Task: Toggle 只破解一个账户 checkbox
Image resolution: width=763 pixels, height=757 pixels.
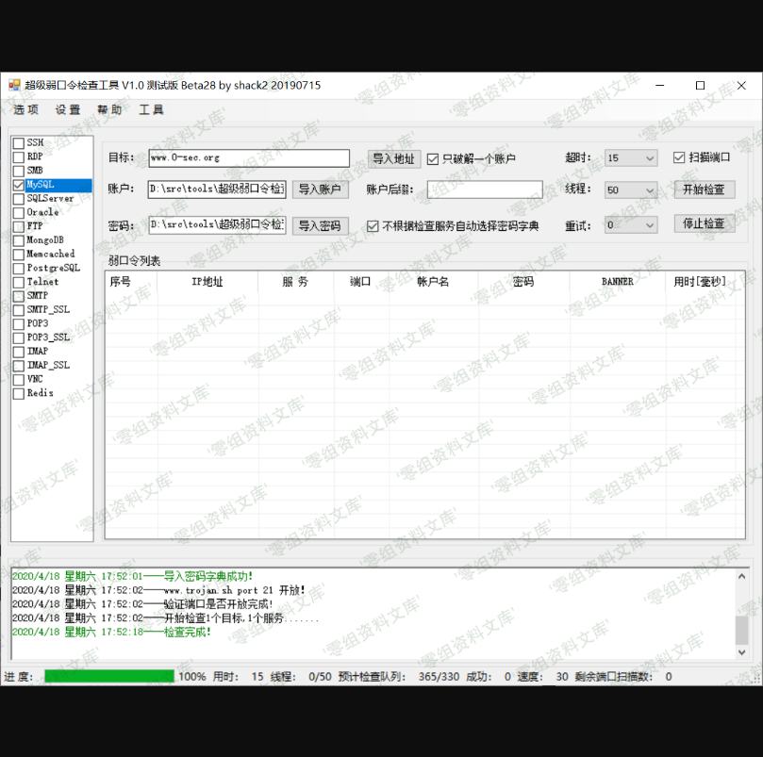Action: 434,159
